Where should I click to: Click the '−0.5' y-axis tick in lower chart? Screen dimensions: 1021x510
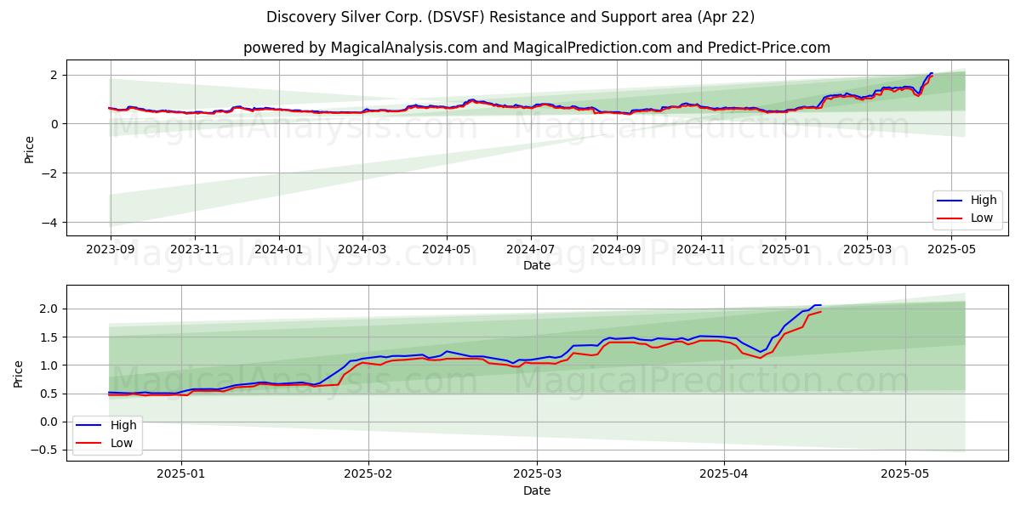(x=45, y=450)
